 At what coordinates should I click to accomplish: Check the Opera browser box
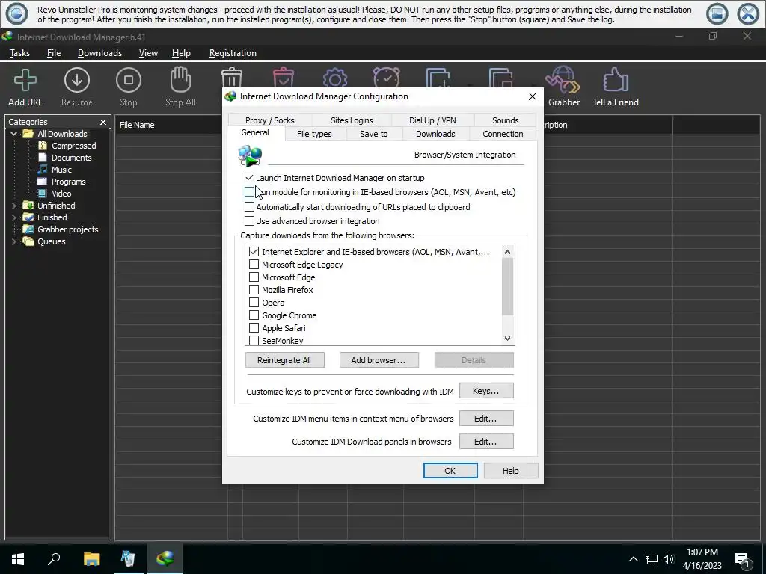254,303
